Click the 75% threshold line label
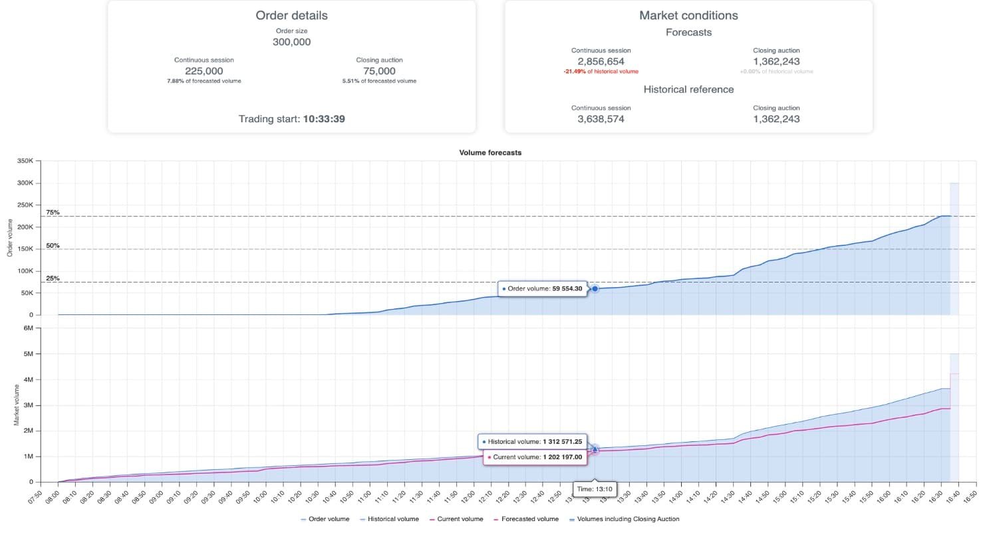 pos(53,213)
